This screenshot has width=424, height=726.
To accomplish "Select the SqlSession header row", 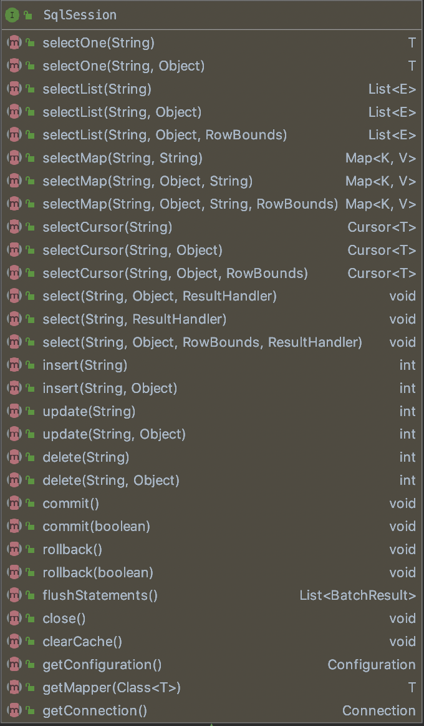I will click(x=80, y=15).
